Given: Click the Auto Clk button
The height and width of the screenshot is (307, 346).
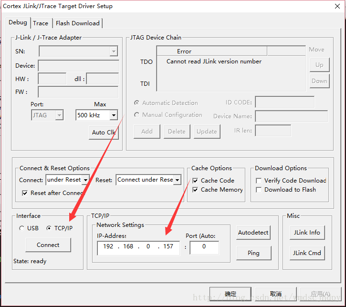Looking at the screenshot, I should pos(104,133).
